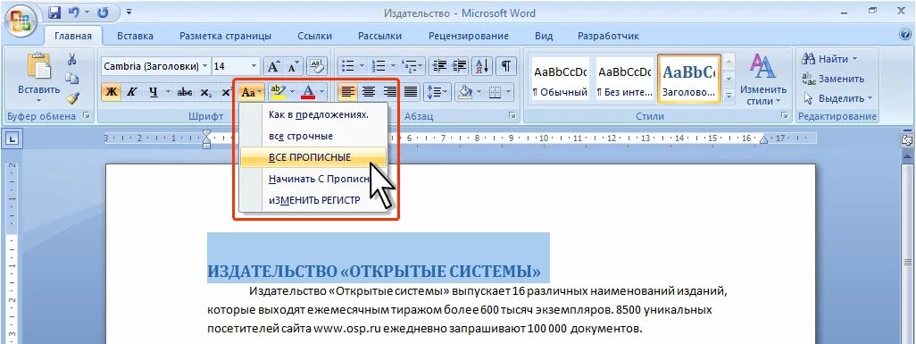This screenshot has width=916, height=344.
Task: Sort the text with the A-Я sort icon
Action: pos(482,65)
